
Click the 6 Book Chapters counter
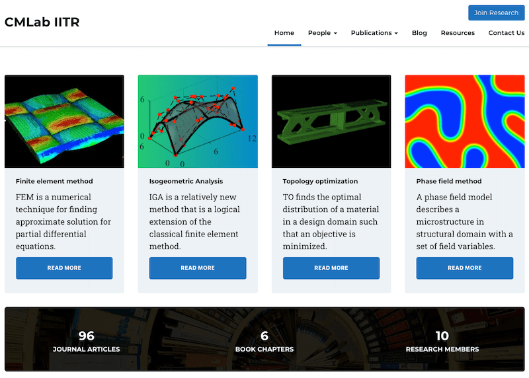click(x=264, y=342)
